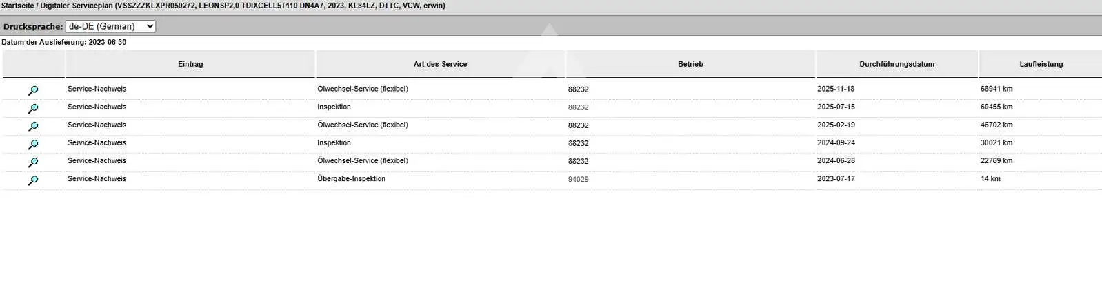Click magnifier icon for 60455 km inspection
Screen dimensions: 1102x287
point(33,108)
